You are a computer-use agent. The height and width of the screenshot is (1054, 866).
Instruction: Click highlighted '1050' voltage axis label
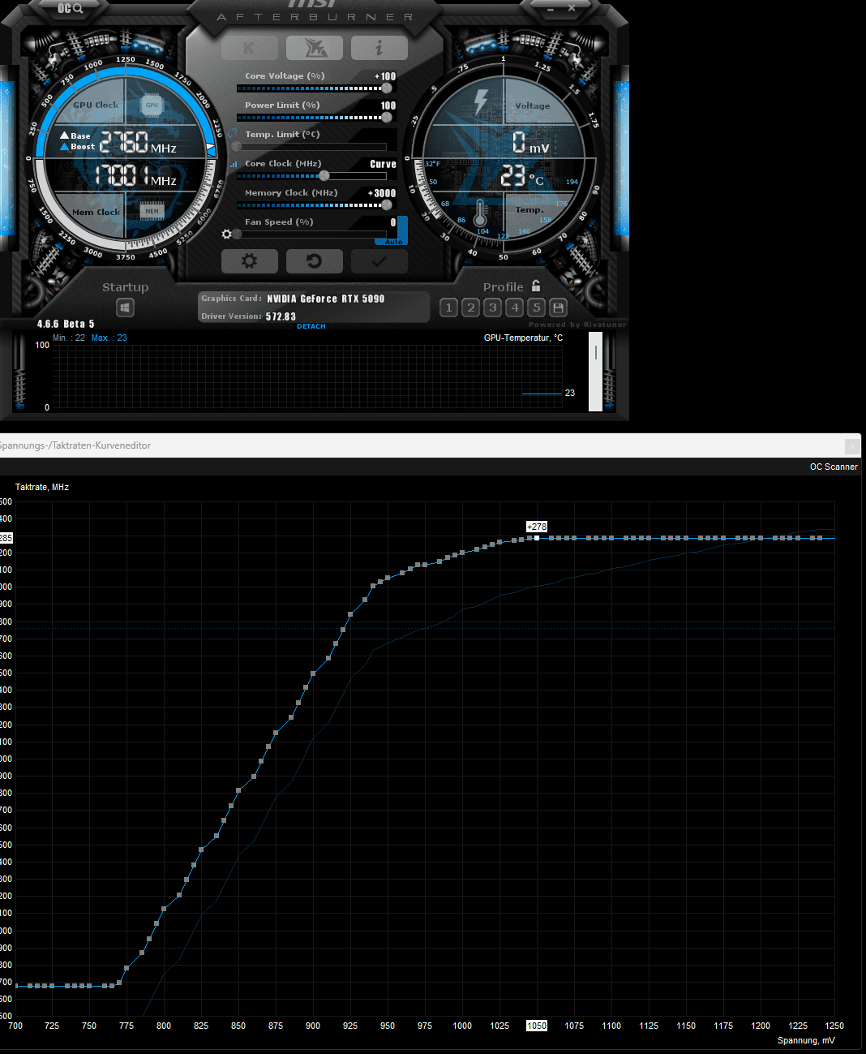pos(537,1026)
